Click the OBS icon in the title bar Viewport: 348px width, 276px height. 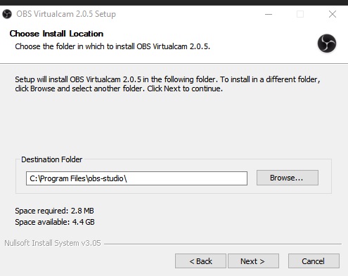click(7, 14)
